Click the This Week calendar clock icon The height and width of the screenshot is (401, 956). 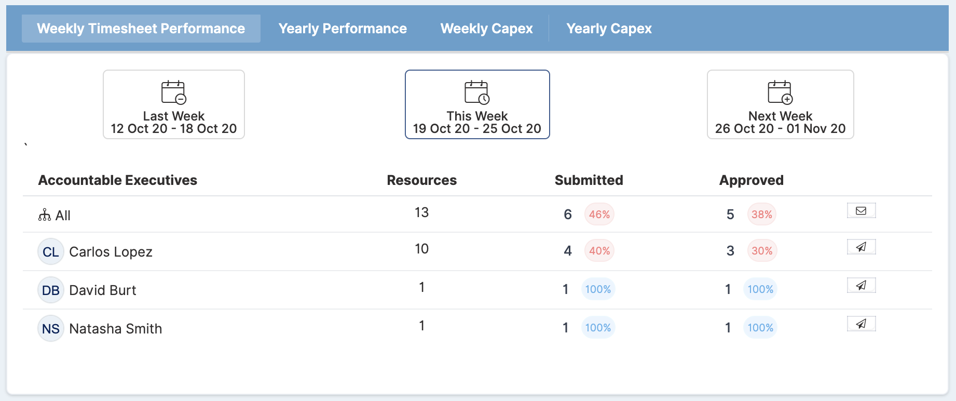point(477,92)
